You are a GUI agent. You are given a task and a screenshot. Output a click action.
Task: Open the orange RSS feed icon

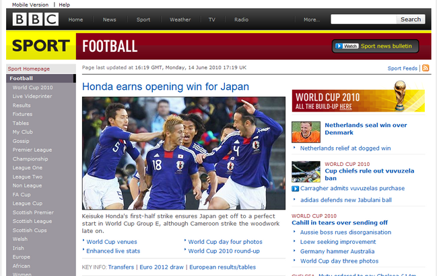coord(426,68)
